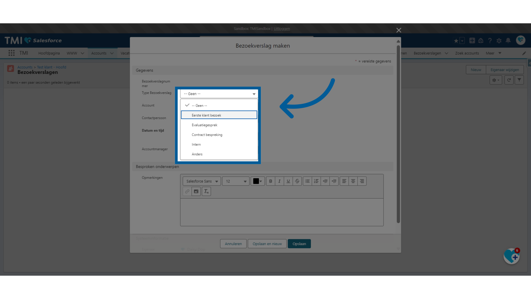The width and height of the screenshot is (531, 299).
Task: Select 'Contract bespreking' menu option
Action: pos(207,134)
